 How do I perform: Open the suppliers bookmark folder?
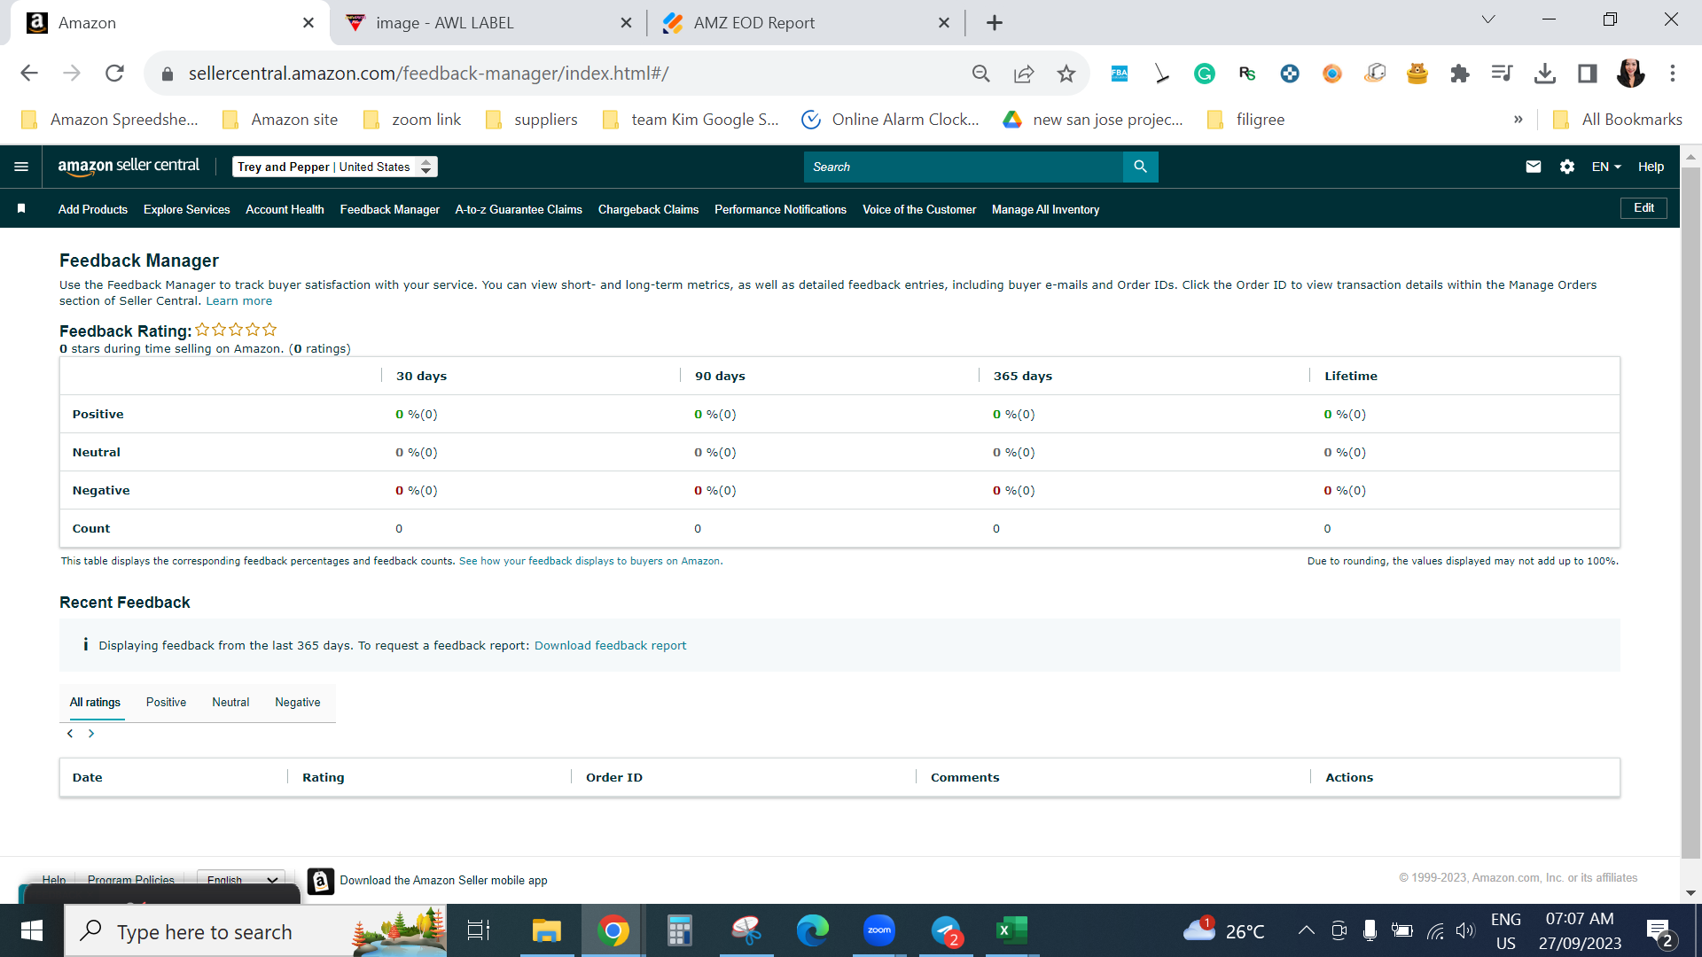tap(531, 120)
